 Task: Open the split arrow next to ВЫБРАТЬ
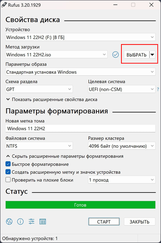(x=152, y=55)
